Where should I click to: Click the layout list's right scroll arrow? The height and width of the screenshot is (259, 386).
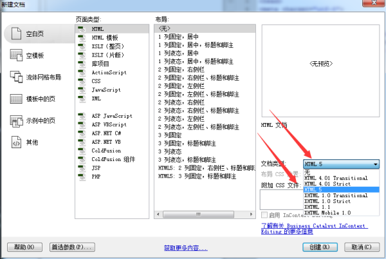point(252,214)
